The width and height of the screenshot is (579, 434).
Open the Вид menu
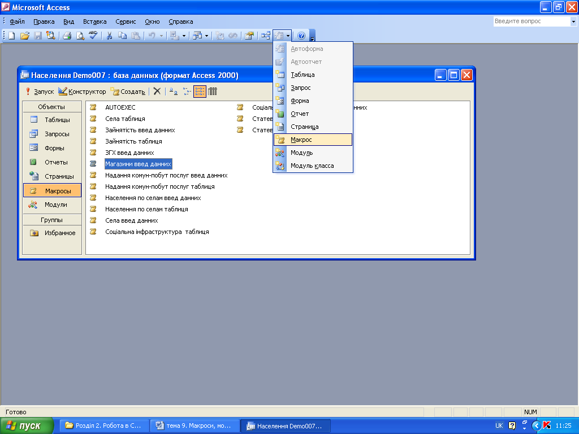pos(68,21)
